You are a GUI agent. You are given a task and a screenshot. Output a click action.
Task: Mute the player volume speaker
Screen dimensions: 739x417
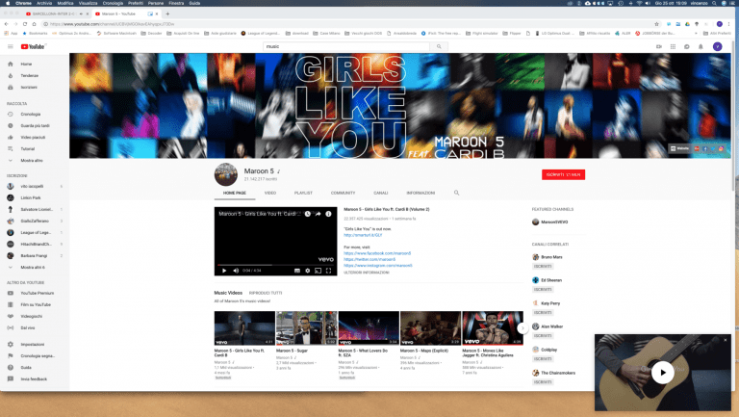tap(236, 271)
